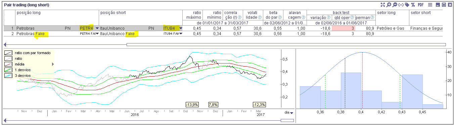The width and height of the screenshot is (455, 125).
Task: Click 'Pair trading (long short)' panel title
Action: point(27,5)
